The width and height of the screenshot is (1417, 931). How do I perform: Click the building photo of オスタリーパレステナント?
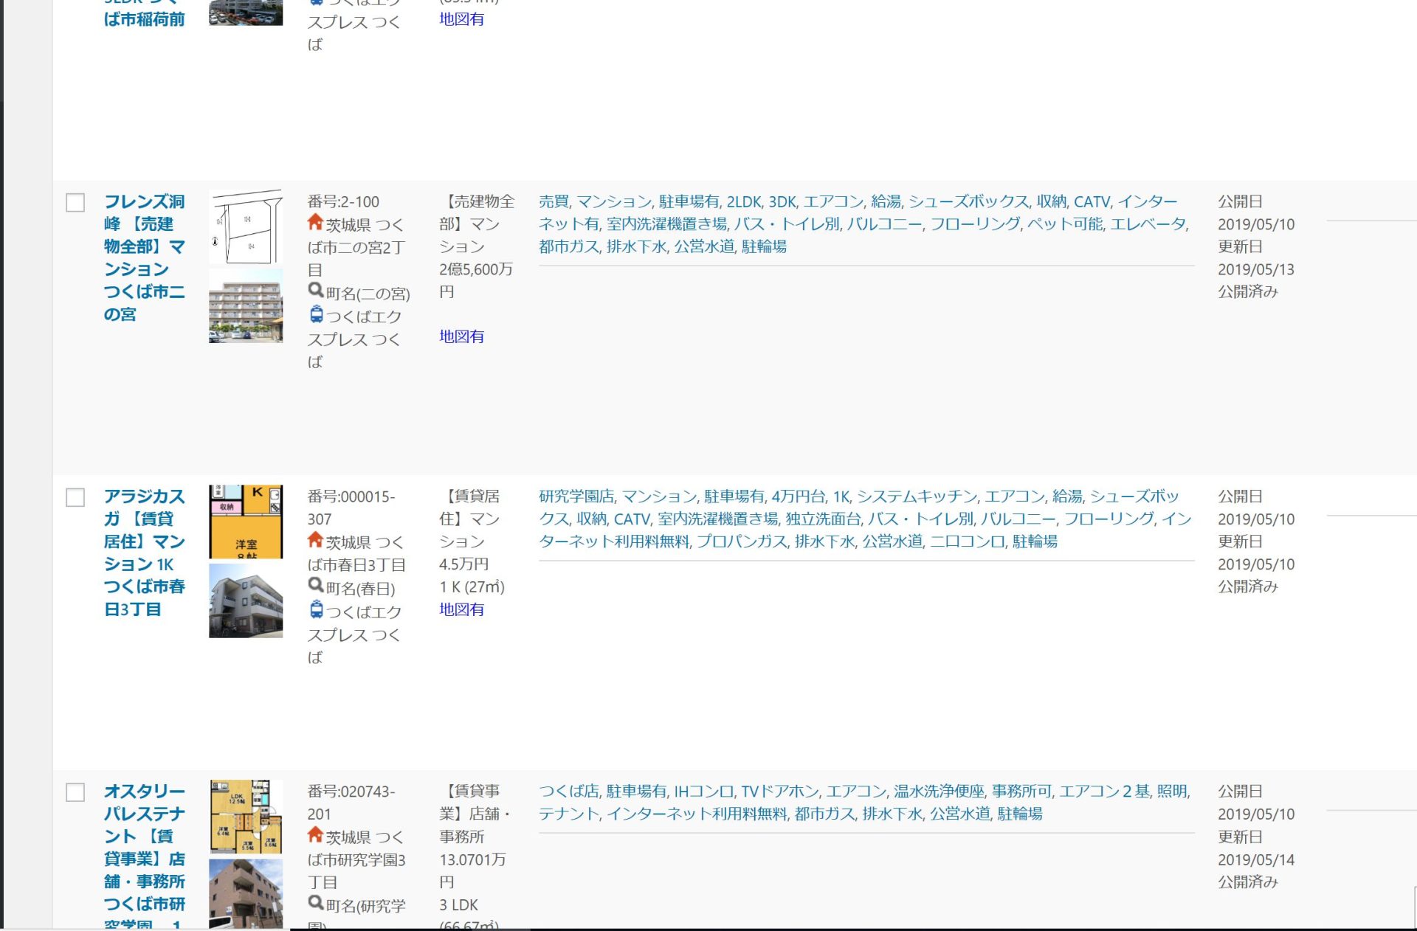pos(246,893)
